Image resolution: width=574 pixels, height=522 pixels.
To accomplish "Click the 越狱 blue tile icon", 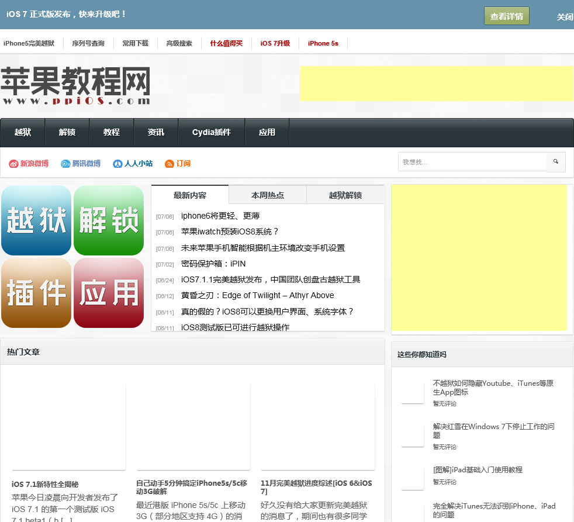I will (36, 220).
